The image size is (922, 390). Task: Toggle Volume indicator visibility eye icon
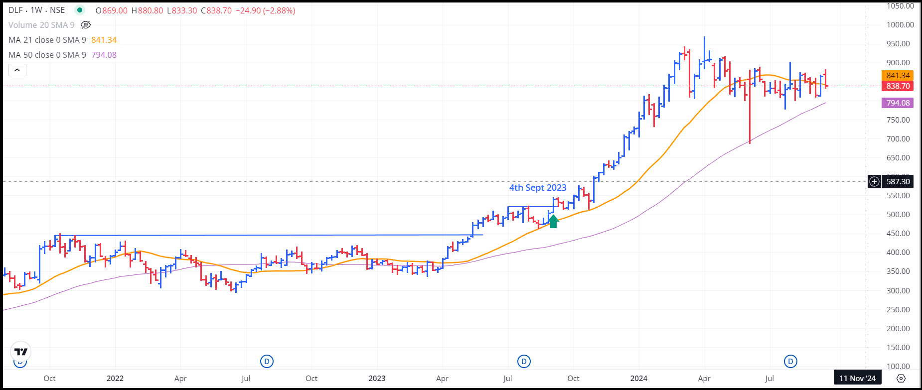[x=86, y=25]
